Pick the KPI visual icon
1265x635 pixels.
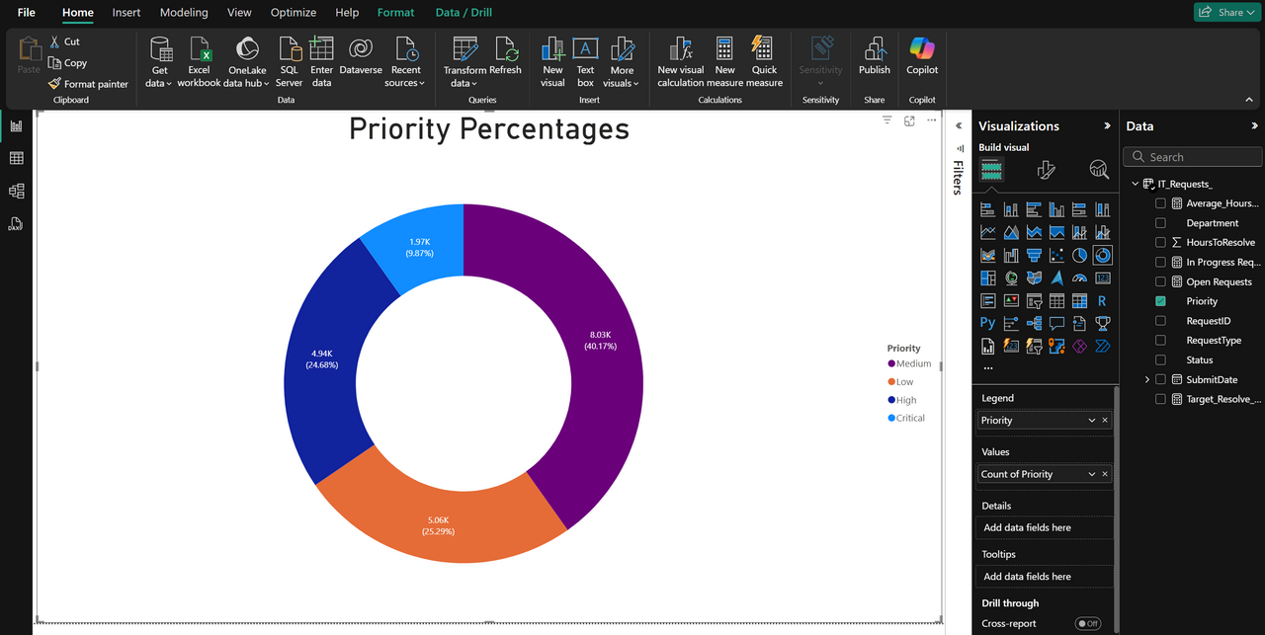tap(1011, 300)
